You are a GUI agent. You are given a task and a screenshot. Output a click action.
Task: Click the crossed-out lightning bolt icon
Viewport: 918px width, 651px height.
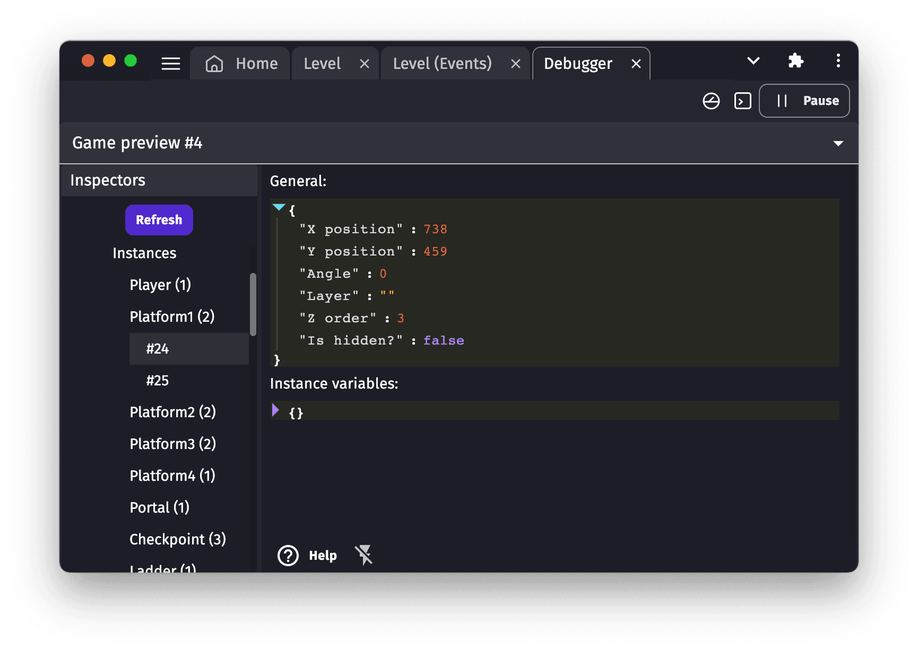[x=364, y=556]
